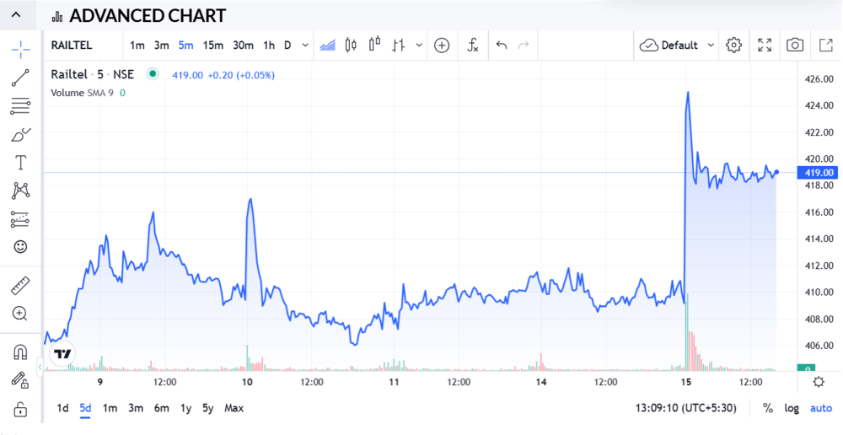Viewport: 843px width, 435px height.
Task: Expand chart style options chevron
Action: click(x=419, y=46)
